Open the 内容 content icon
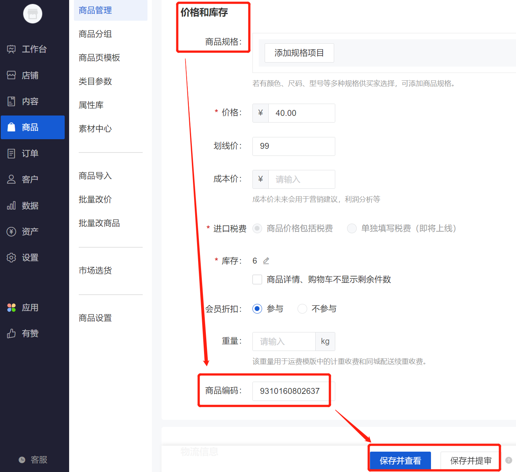516x472 pixels. click(11, 101)
